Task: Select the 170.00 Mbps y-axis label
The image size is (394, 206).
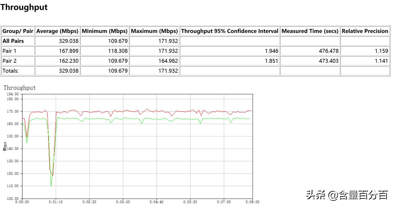Action: pos(13,111)
